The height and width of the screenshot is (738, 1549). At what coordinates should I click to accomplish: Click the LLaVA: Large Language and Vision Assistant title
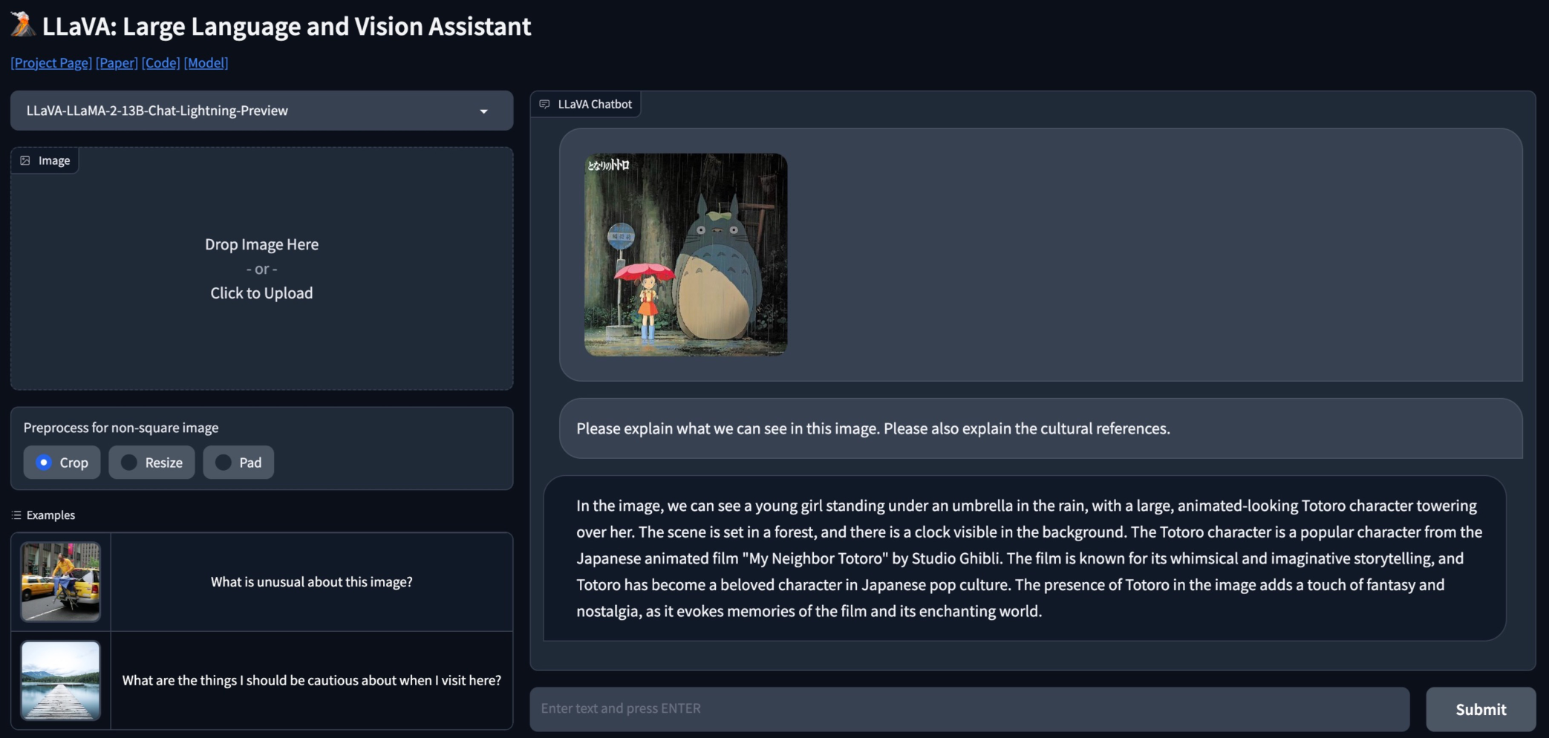pos(287,26)
